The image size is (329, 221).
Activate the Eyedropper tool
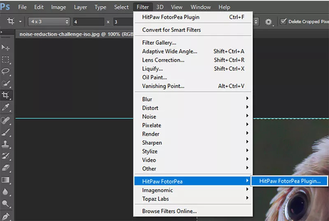(x=6, y=107)
